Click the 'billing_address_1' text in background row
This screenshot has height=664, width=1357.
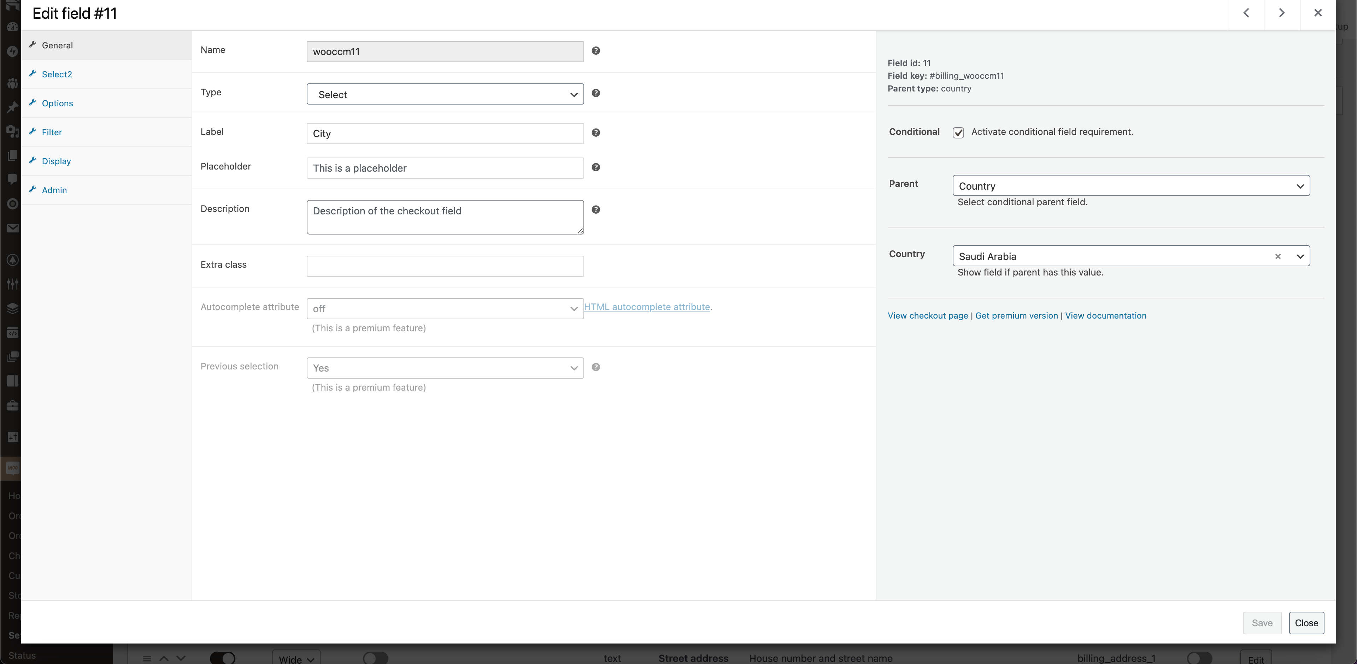tap(1116, 658)
